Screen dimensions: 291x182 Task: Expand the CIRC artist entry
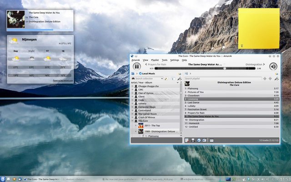[132, 90]
